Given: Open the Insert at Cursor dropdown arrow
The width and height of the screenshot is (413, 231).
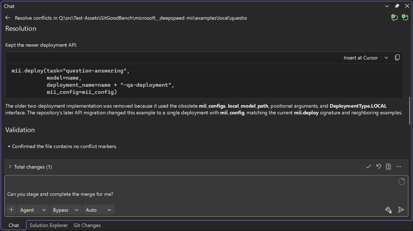Looking at the screenshot, I should click(386, 58).
